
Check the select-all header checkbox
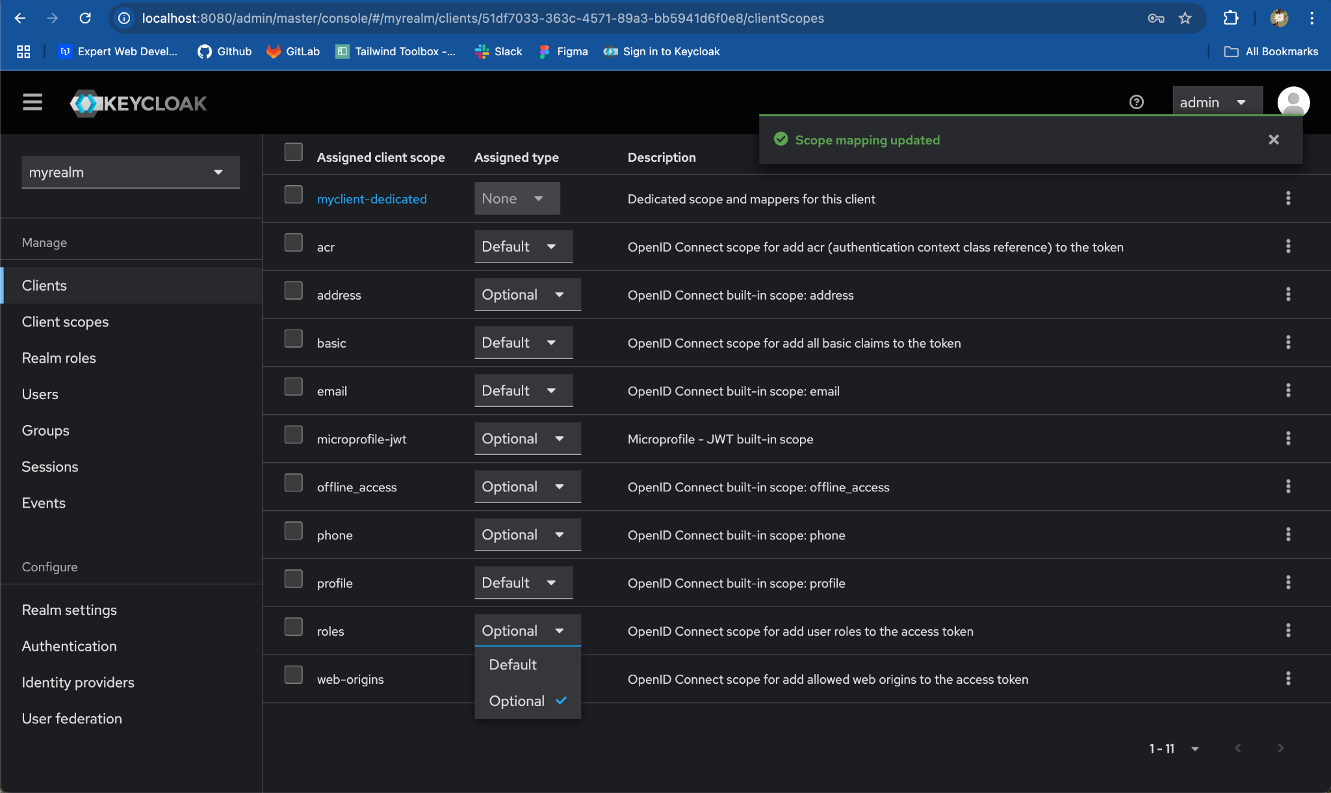(x=294, y=152)
